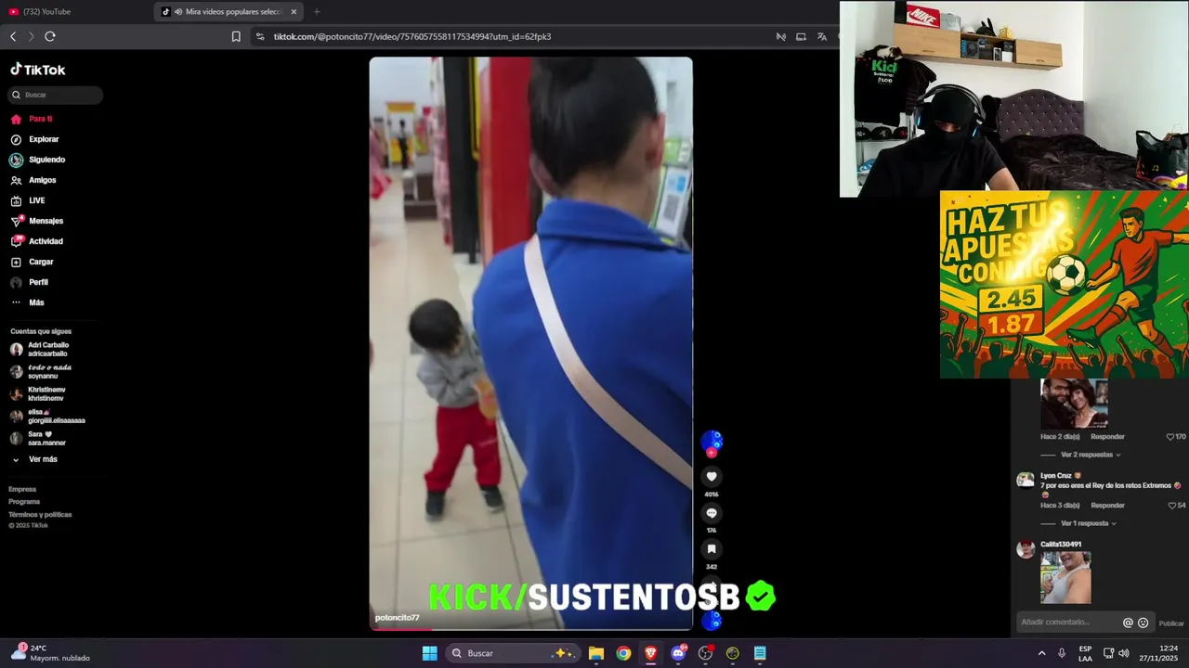The image size is (1189, 668).
Task: Open the emoji picker in the comment box
Action: [1143, 623]
